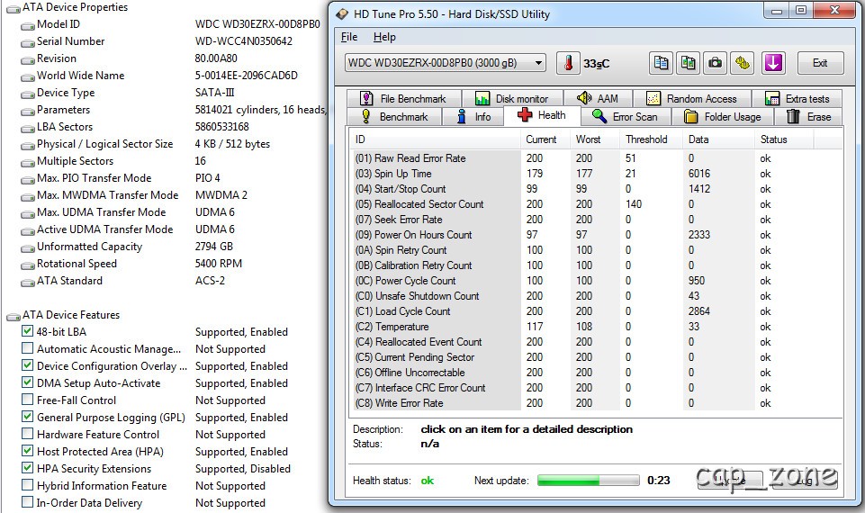Open the options settings icon

click(x=743, y=63)
